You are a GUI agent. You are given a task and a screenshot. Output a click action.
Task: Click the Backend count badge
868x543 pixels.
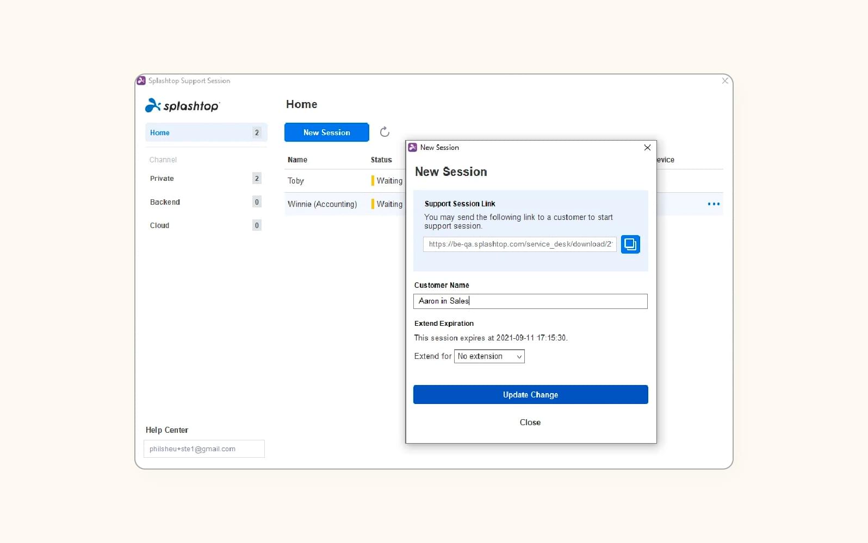pos(257,202)
